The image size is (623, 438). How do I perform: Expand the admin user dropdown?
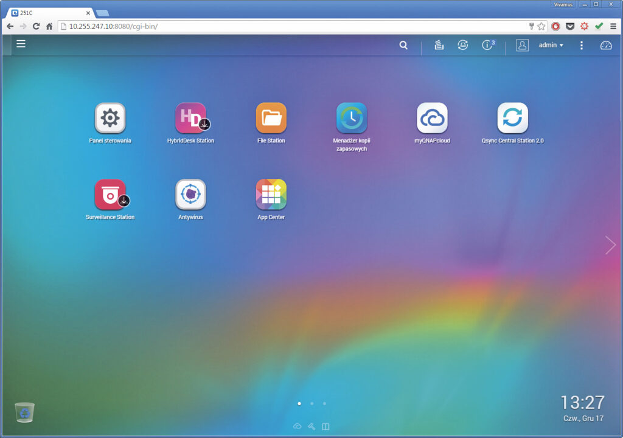coord(551,45)
